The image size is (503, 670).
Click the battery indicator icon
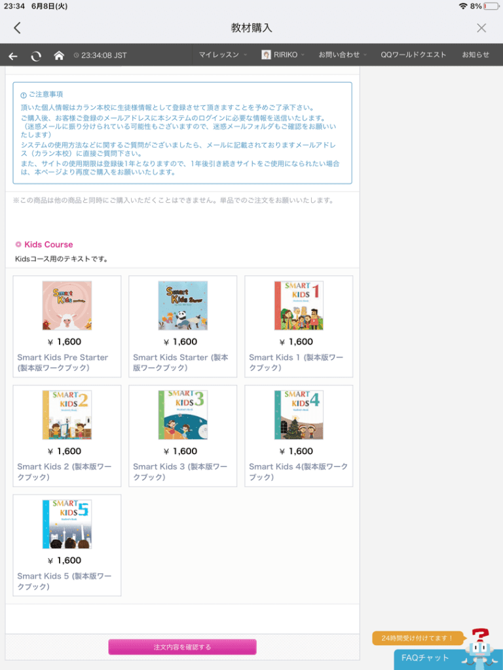491,6
